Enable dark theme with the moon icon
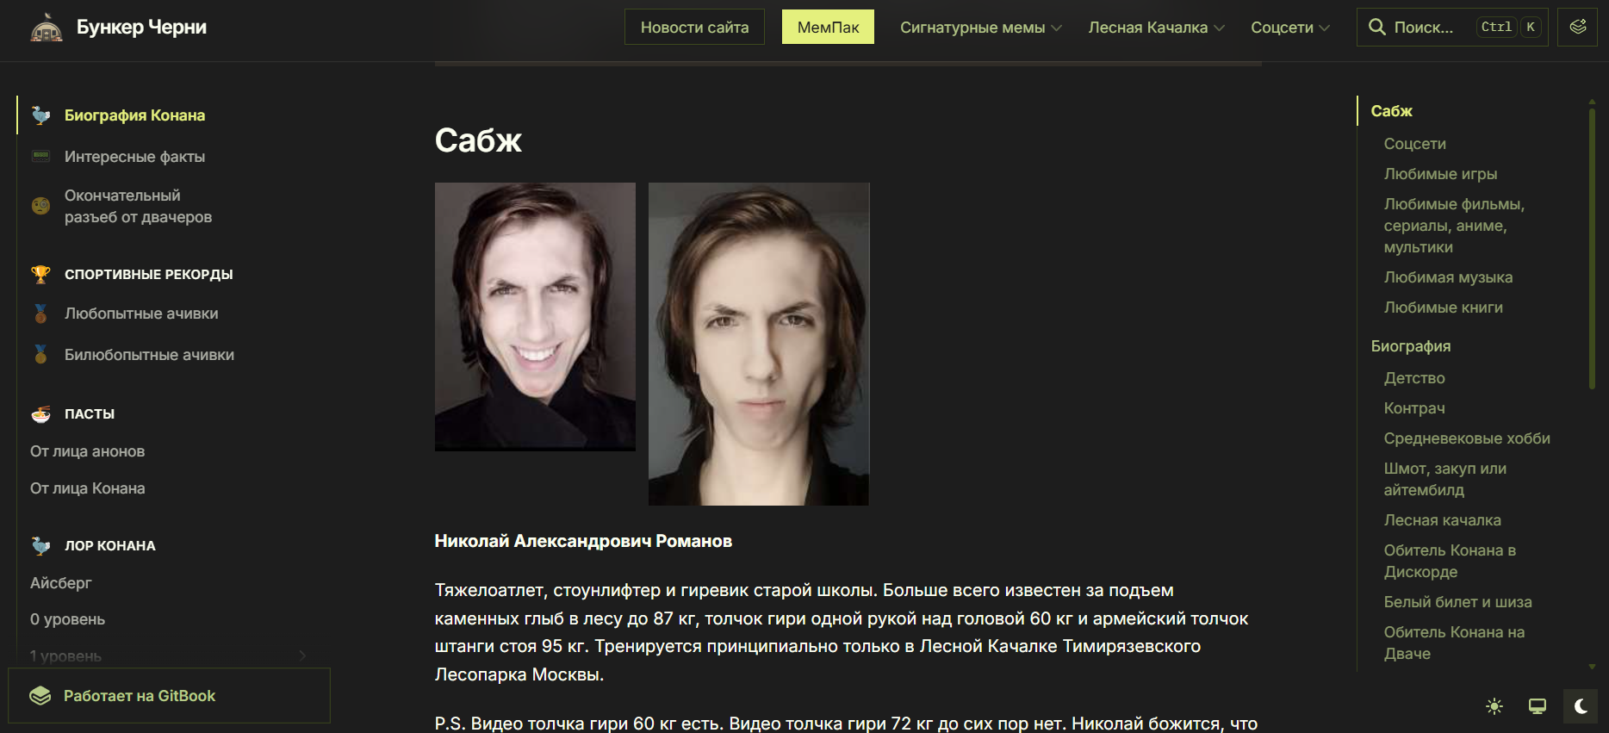This screenshot has width=1609, height=733. tap(1581, 706)
